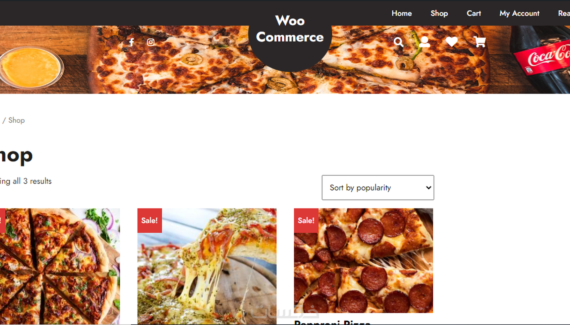
Task: Click the Pepperoni Pizza product title
Action: [332, 322]
